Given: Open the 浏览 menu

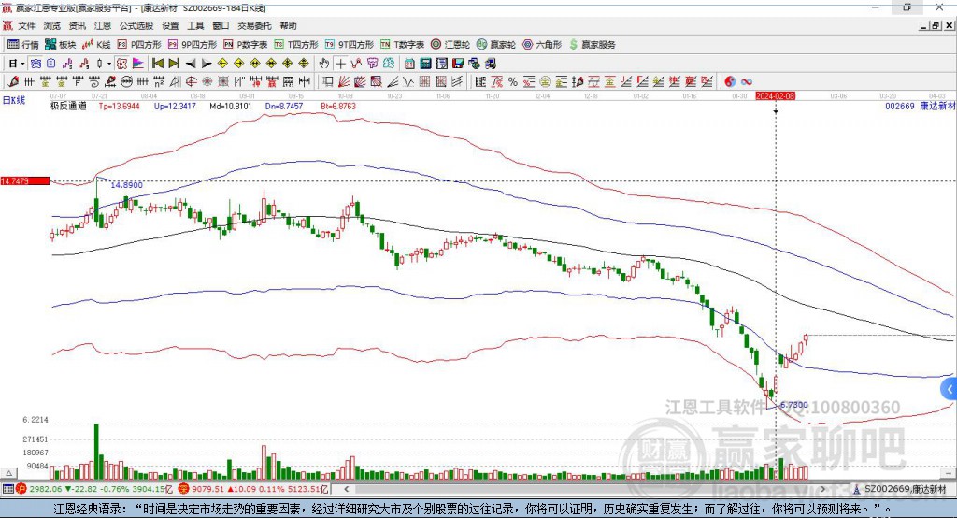Looking at the screenshot, I should coord(52,25).
